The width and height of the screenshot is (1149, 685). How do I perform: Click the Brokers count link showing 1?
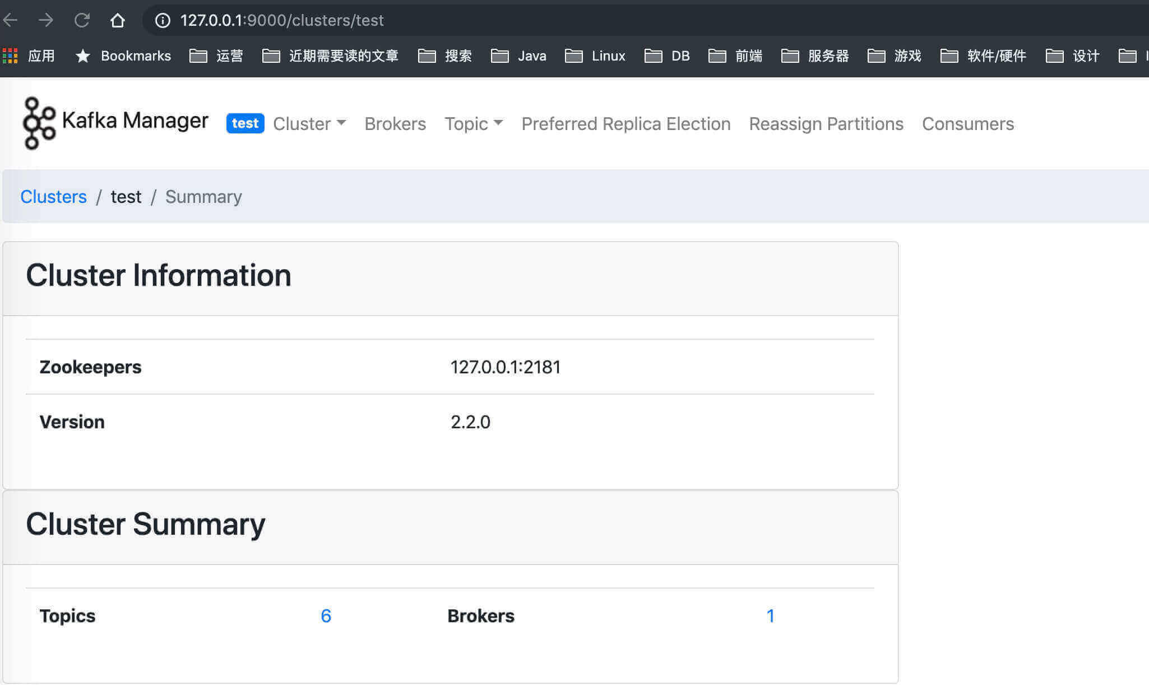coord(770,615)
